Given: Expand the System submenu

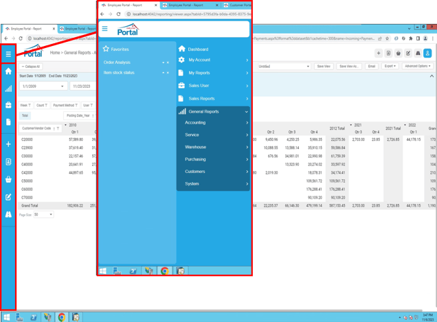Looking at the screenshot, I should pyautogui.click(x=213, y=184).
